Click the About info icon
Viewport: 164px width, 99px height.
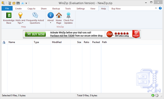tap(51, 15)
